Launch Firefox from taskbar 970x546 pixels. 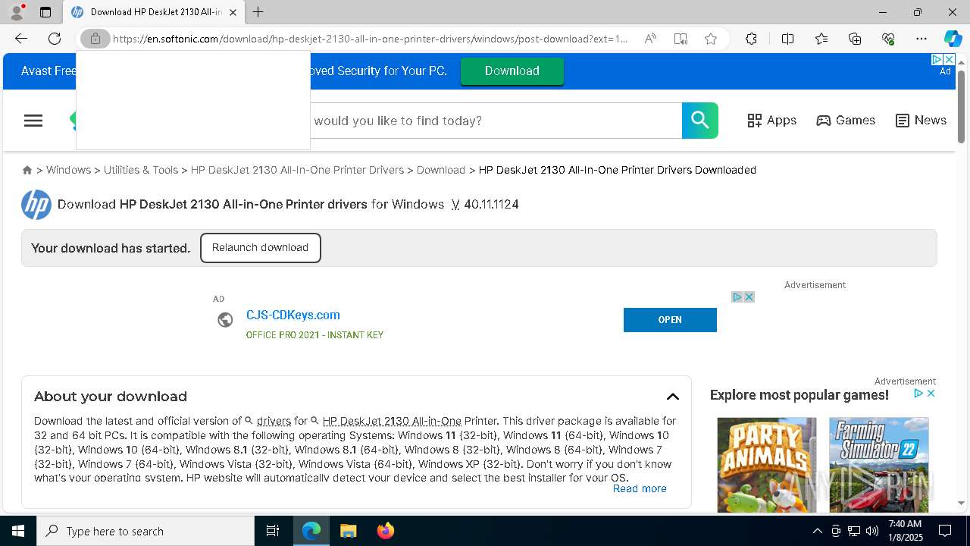click(x=386, y=531)
